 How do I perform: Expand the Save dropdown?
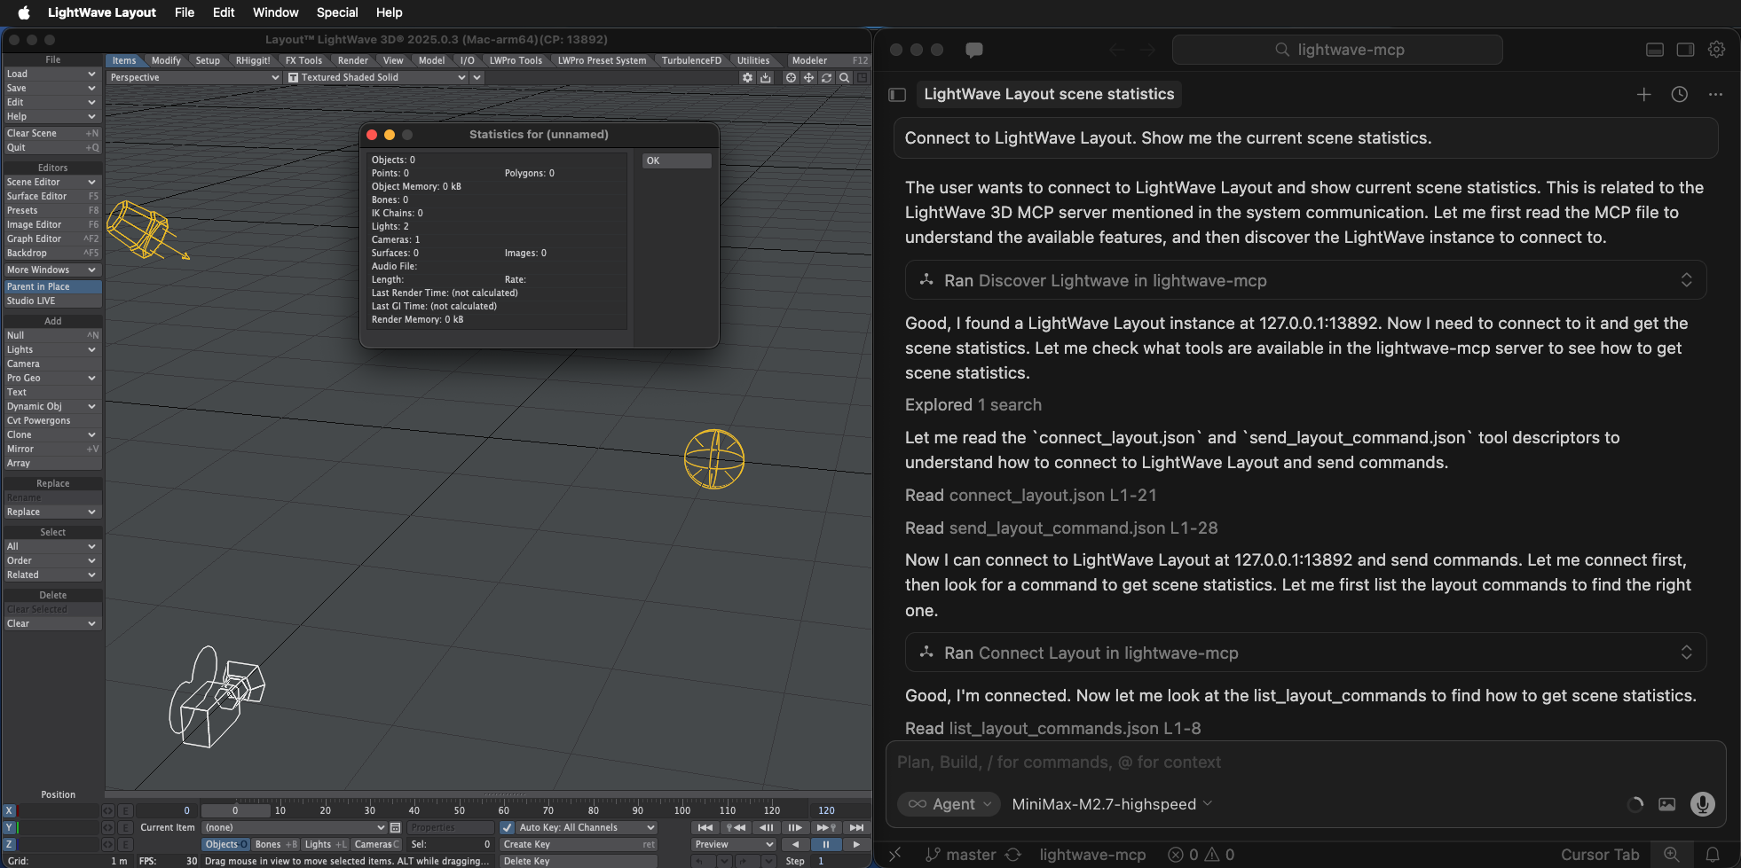point(52,88)
